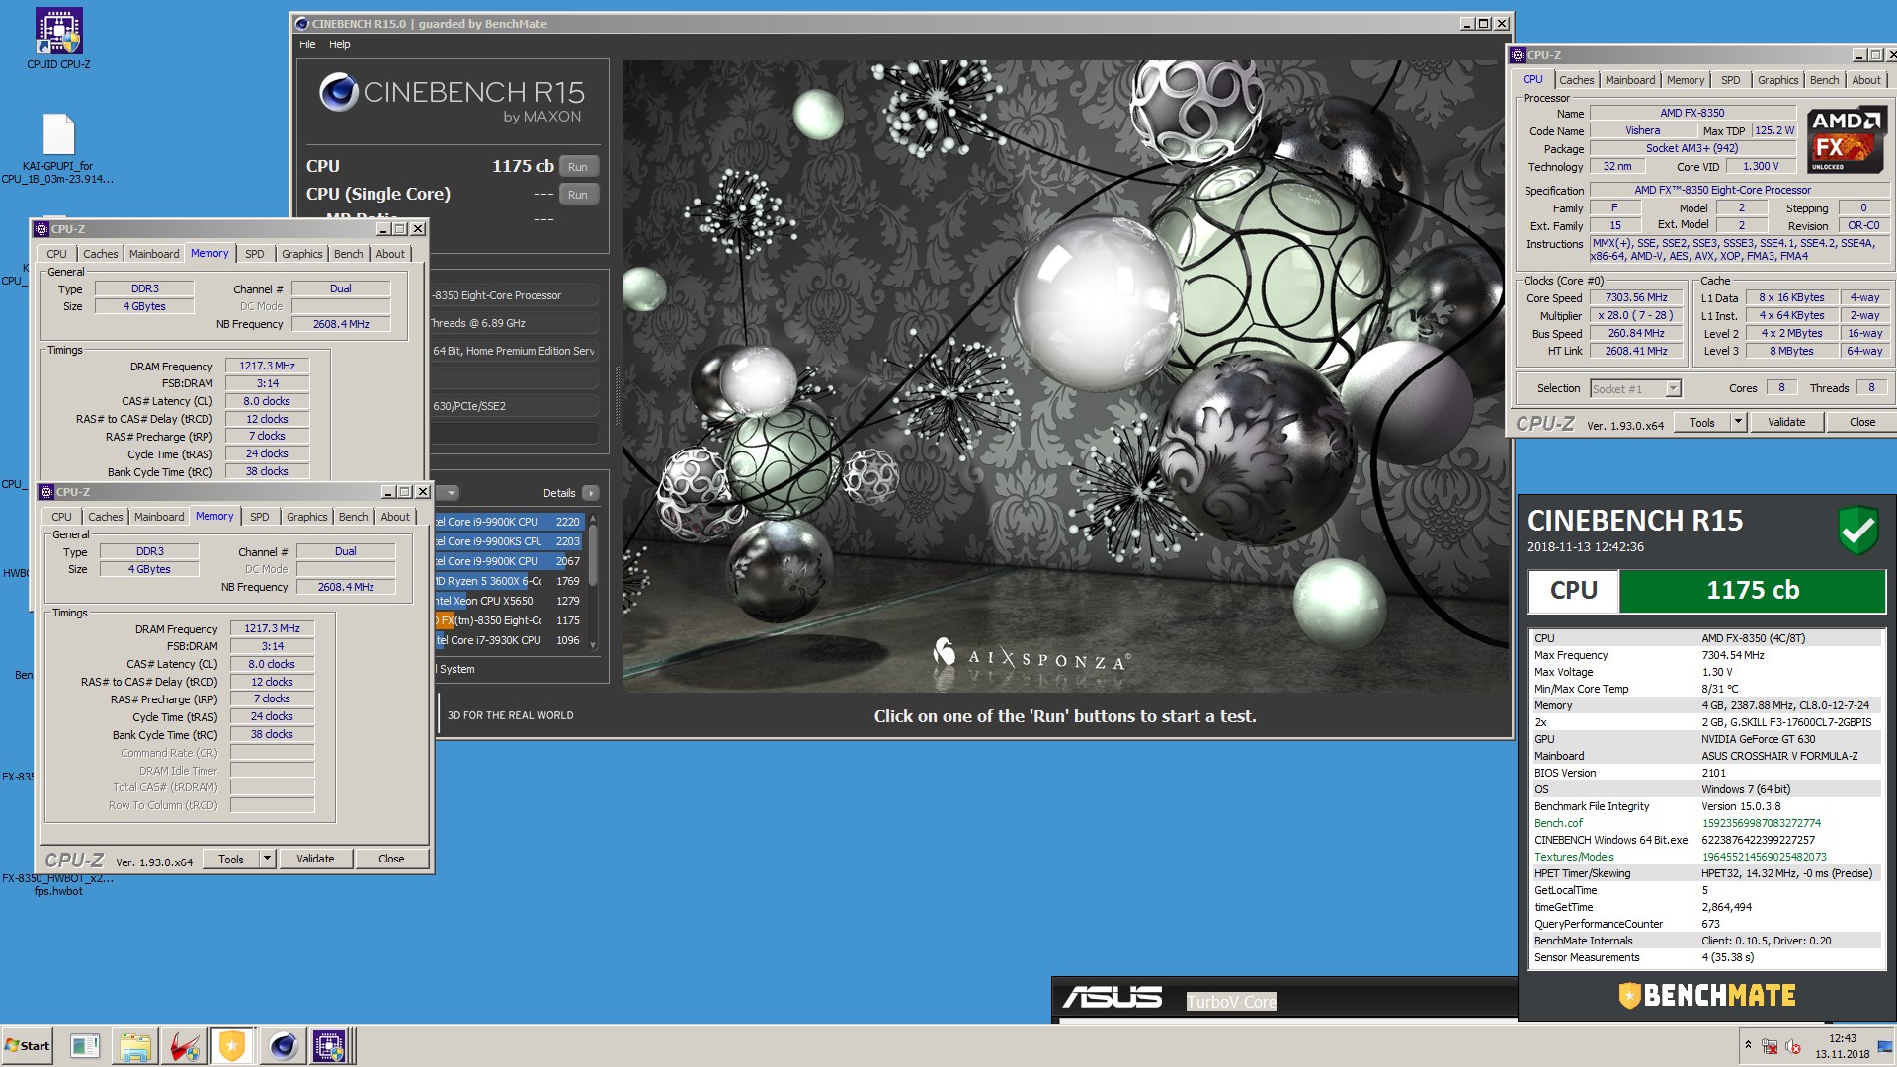Switch to Graphics tab in right CPU-Z window
Image resolution: width=1897 pixels, height=1067 pixels.
point(1777,80)
